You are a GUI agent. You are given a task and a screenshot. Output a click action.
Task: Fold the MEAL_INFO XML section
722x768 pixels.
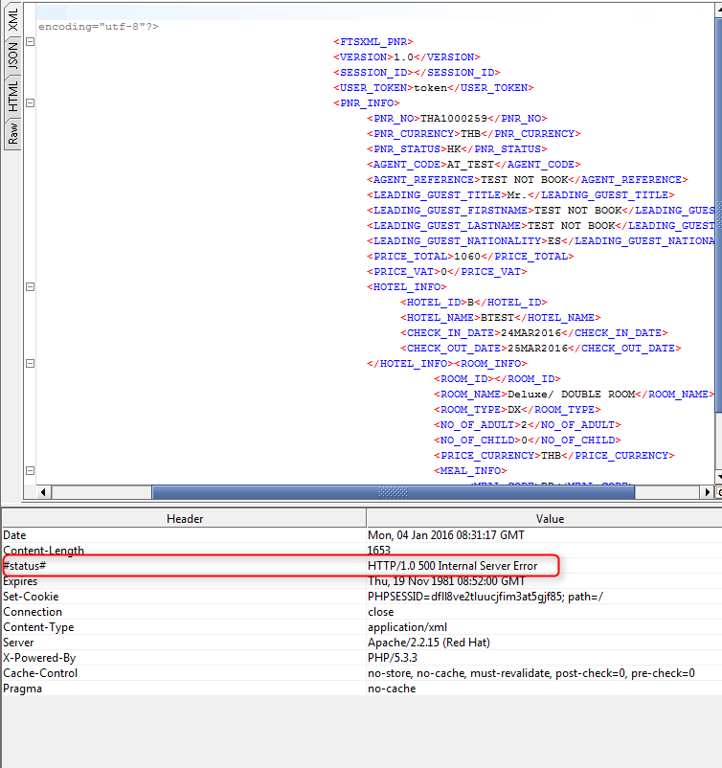pyautogui.click(x=30, y=470)
